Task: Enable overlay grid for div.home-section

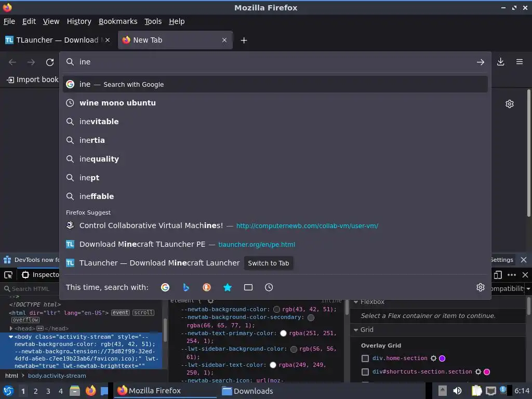Action: pos(365,358)
